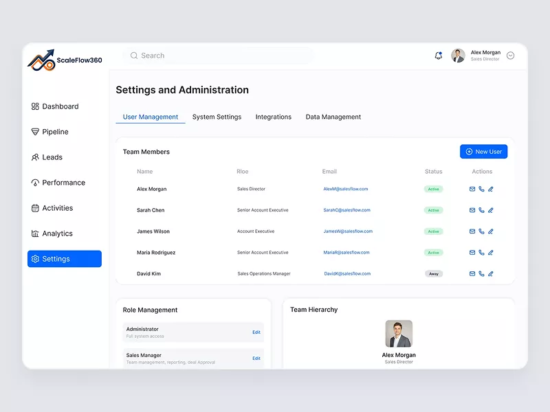Edit the Sales Manager role
This screenshot has height=412, width=550.
(x=256, y=358)
